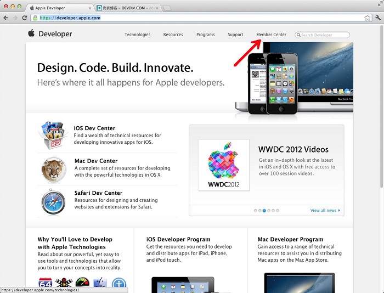Click the iOS SDK box icon

[x=53, y=135]
